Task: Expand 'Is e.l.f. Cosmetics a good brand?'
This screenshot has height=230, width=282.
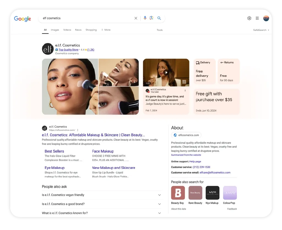Action: point(102,204)
